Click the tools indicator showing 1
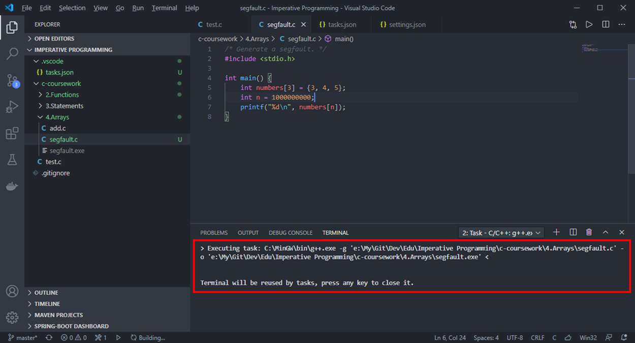635x343 pixels. click(x=101, y=337)
